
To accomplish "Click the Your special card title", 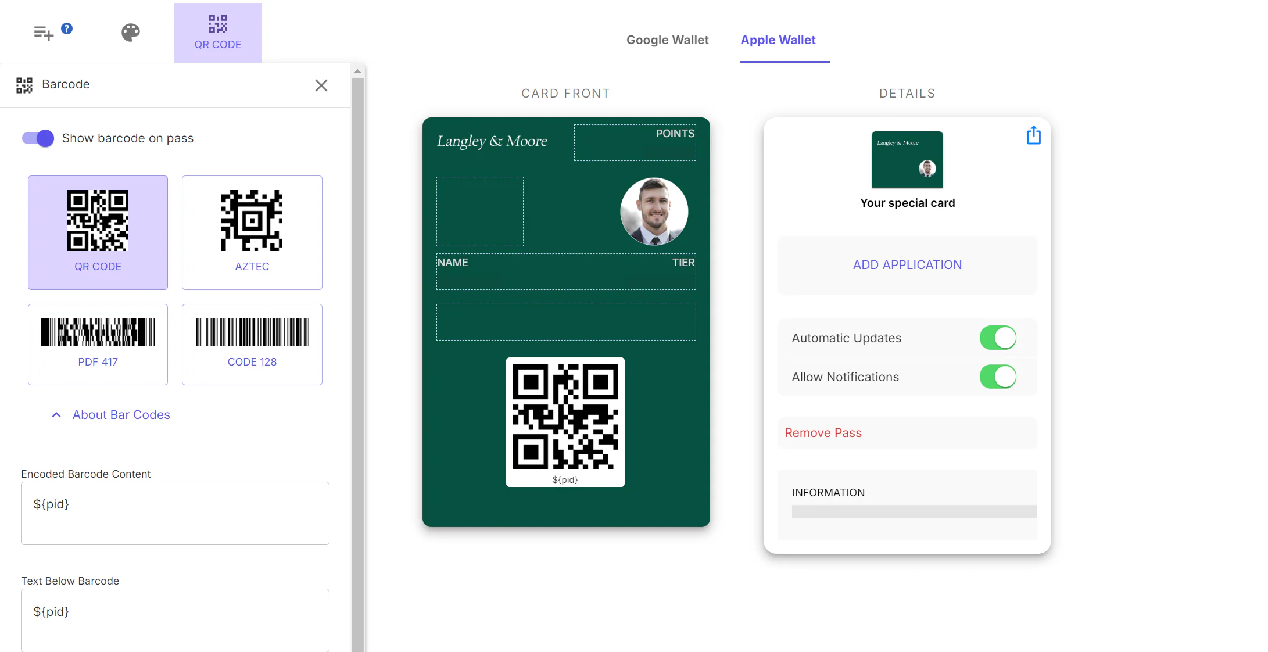I will [908, 203].
